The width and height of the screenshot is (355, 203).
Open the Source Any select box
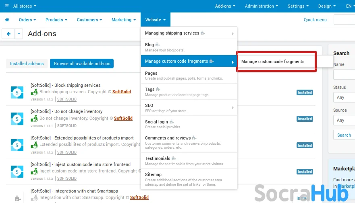pyautogui.click(x=344, y=120)
